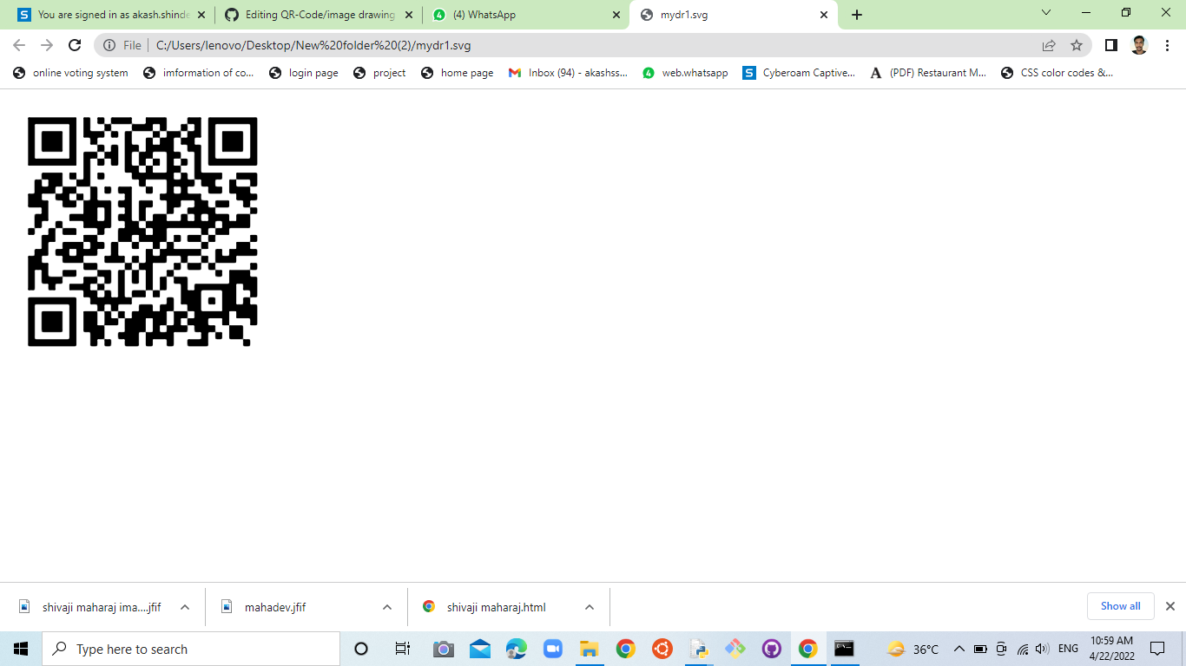Open the 'login page' bookmark
The width and height of the screenshot is (1186, 666).
tap(304, 73)
